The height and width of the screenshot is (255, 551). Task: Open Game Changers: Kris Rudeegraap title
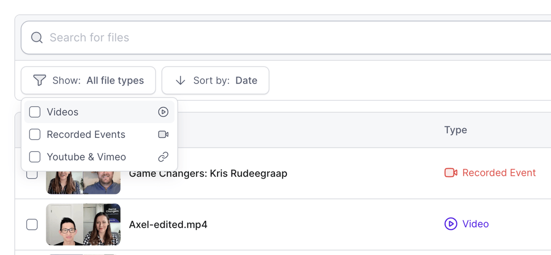(208, 173)
